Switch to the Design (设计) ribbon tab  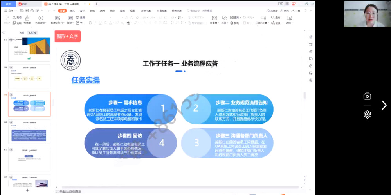pyautogui.click(x=82, y=11)
